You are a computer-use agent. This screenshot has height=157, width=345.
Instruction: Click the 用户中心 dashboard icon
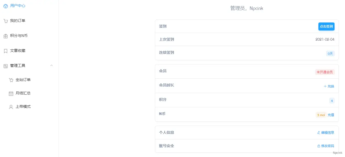point(5,6)
